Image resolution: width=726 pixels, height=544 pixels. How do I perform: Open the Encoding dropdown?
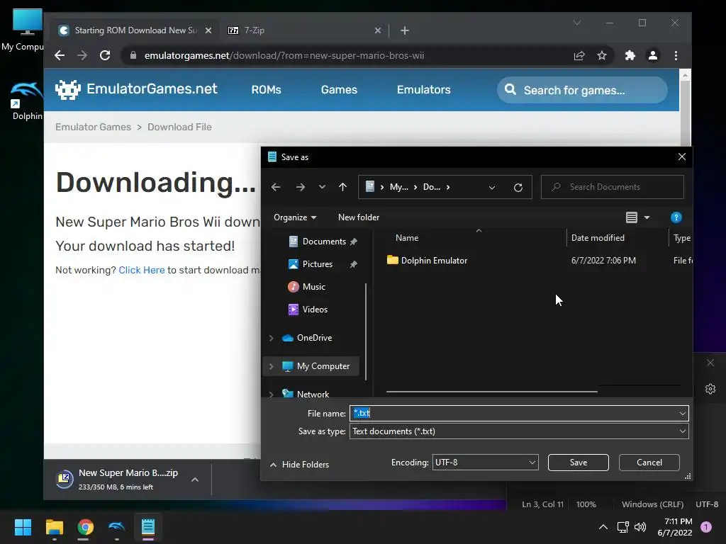click(x=532, y=462)
